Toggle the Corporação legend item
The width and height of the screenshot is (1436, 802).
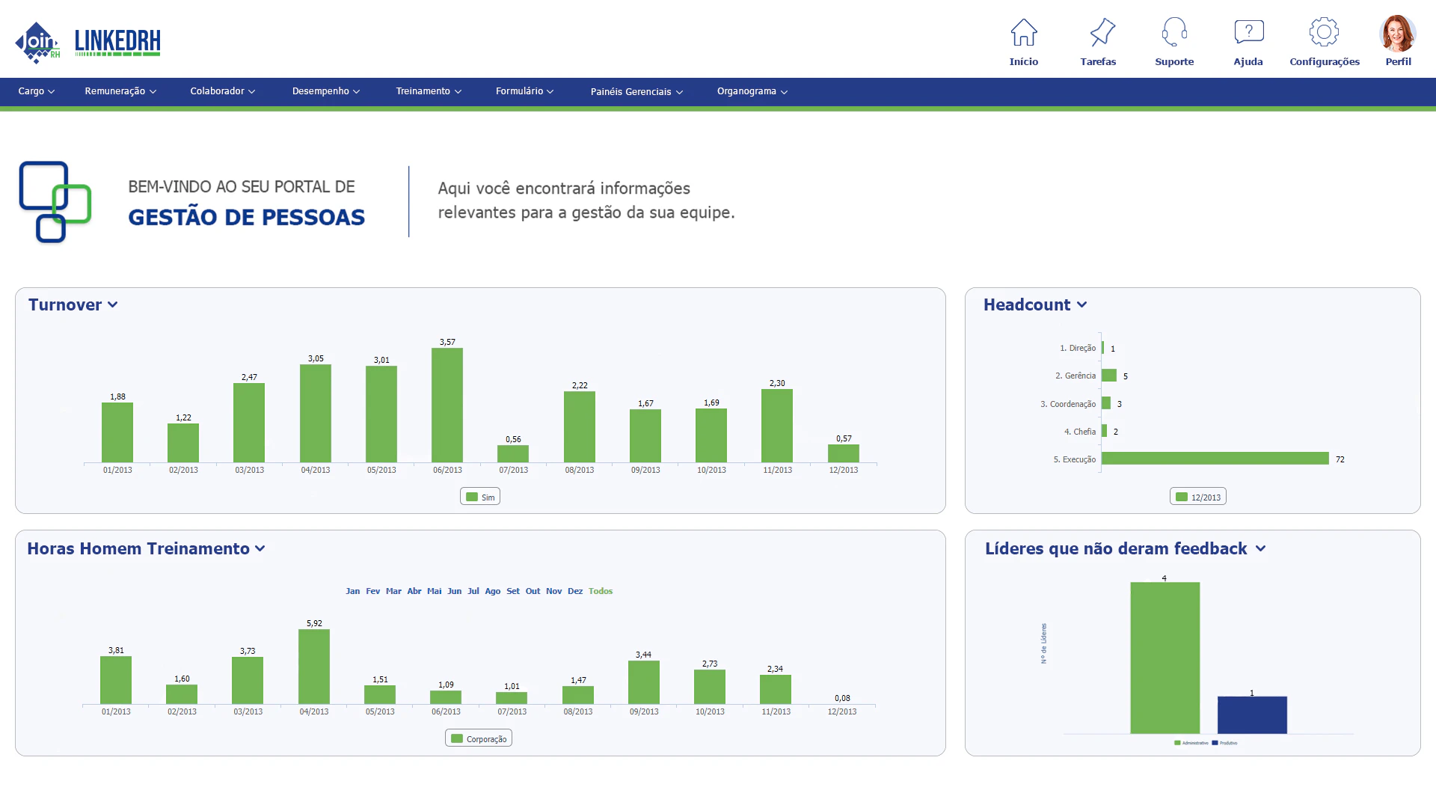[479, 738]
